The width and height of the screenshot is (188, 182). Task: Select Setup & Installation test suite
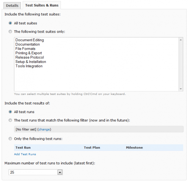pos(31,62)
